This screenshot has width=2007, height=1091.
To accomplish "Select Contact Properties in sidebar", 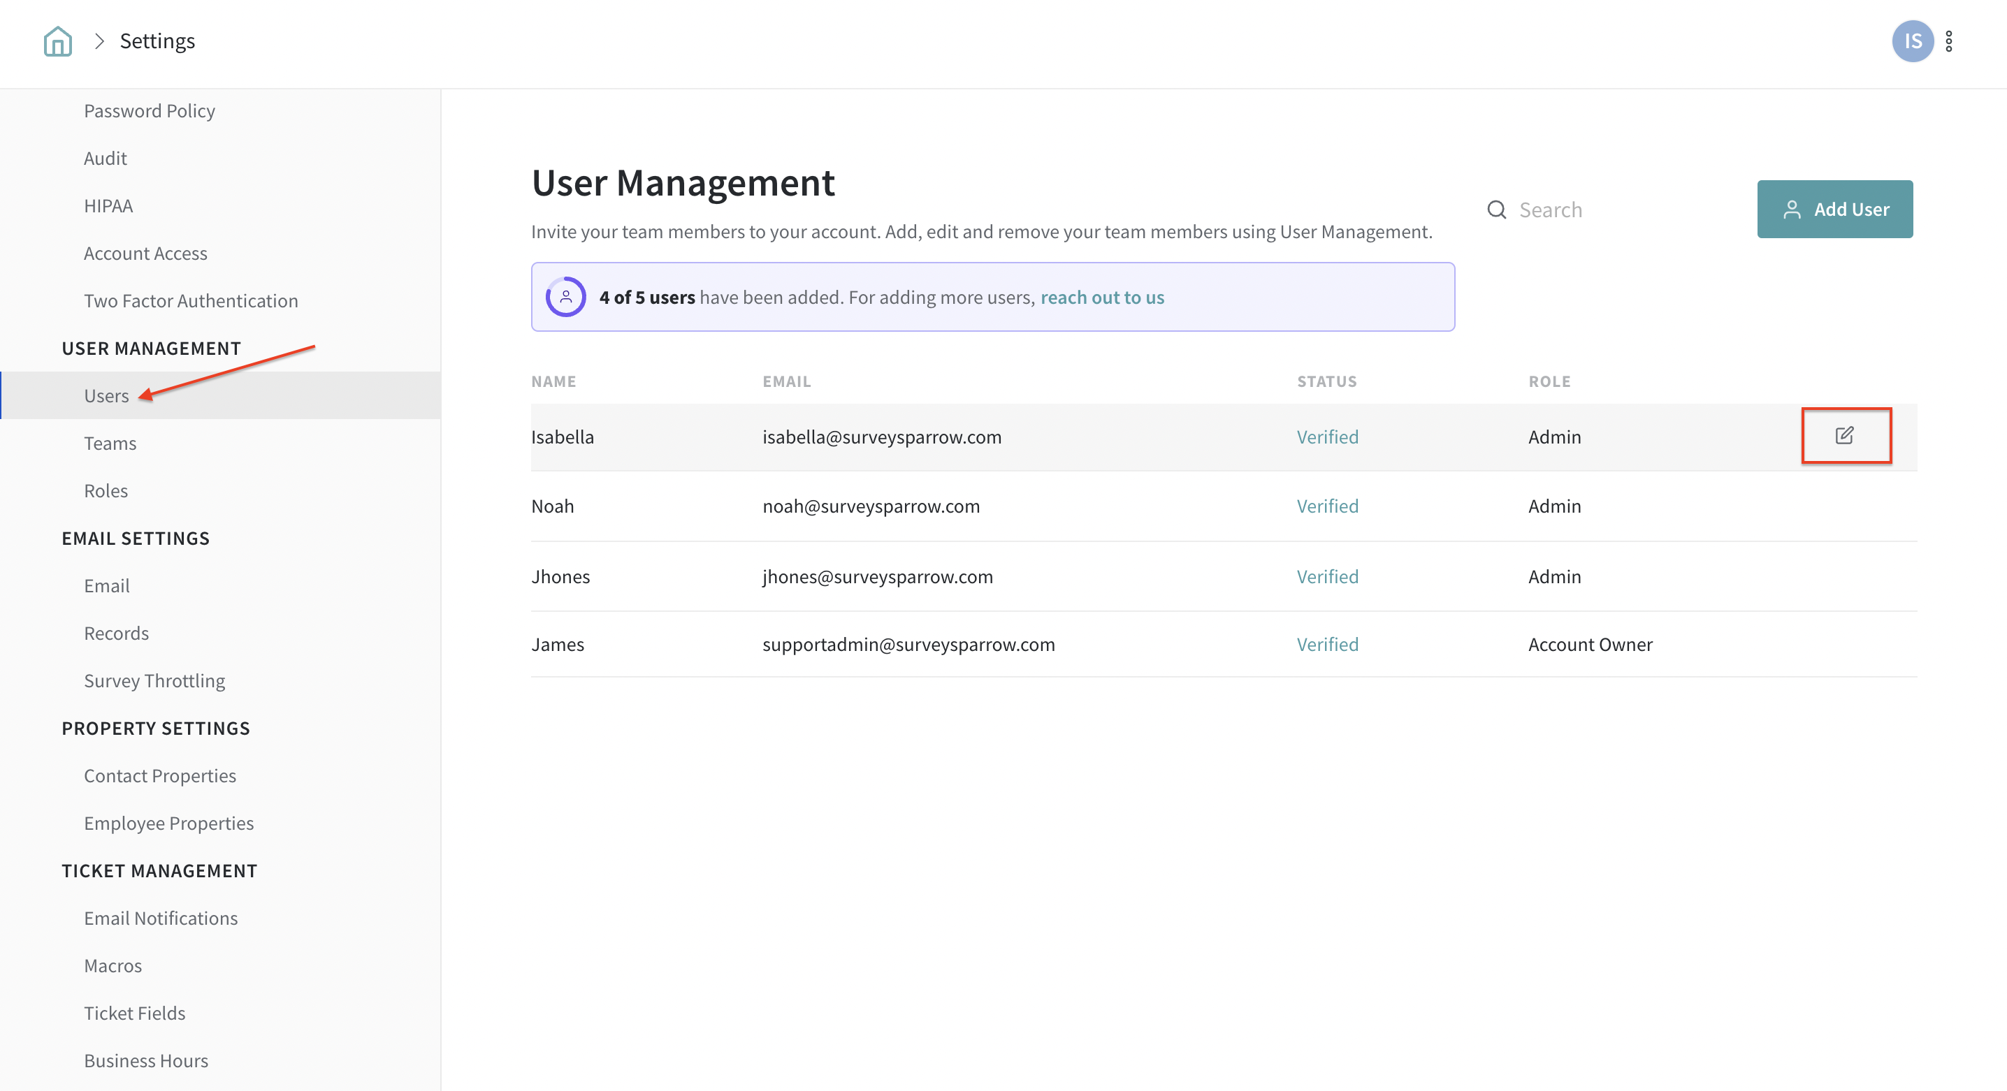I will tap(160, 775).
